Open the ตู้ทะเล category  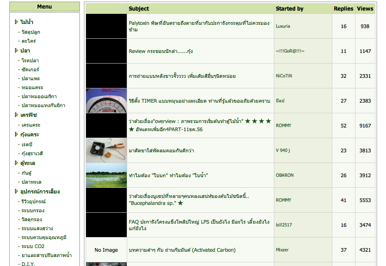coord(28,163)
